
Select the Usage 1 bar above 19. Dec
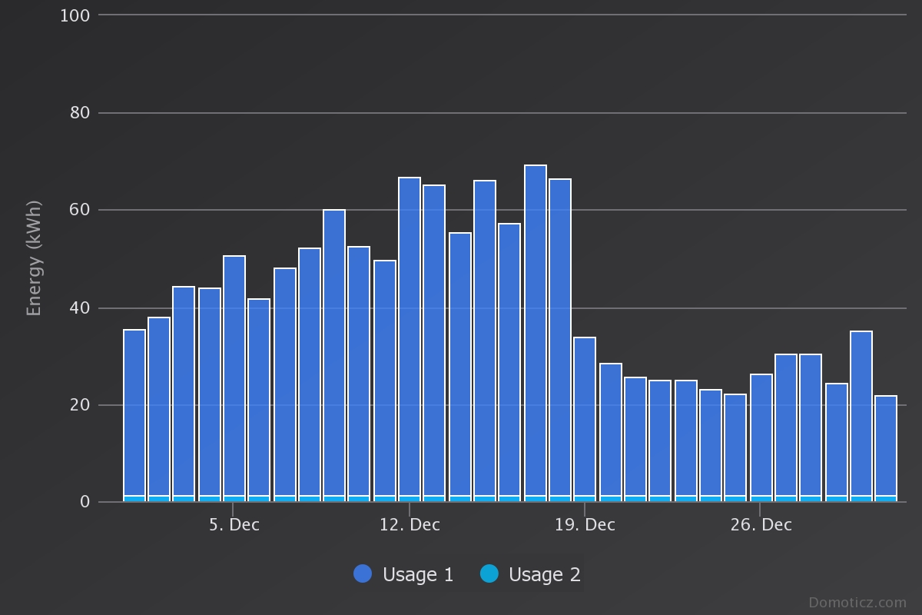pyautogui.click(x=585, y=417)
